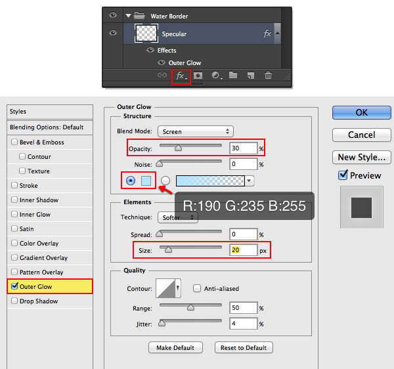This screenshot has height=369, width=394.
Task: Enable Satin checkbox
Action: (x=14, y=228)
